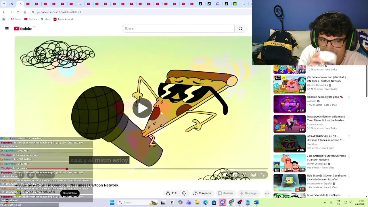Image resolution: width=368 pixels, height=207 pixels.
Task: Click the Windows taskbar Buscar search box
Action: [x=138, y=202]
